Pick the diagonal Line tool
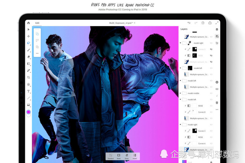Viewport: 245px width, 163px height. tap(28, 98)
